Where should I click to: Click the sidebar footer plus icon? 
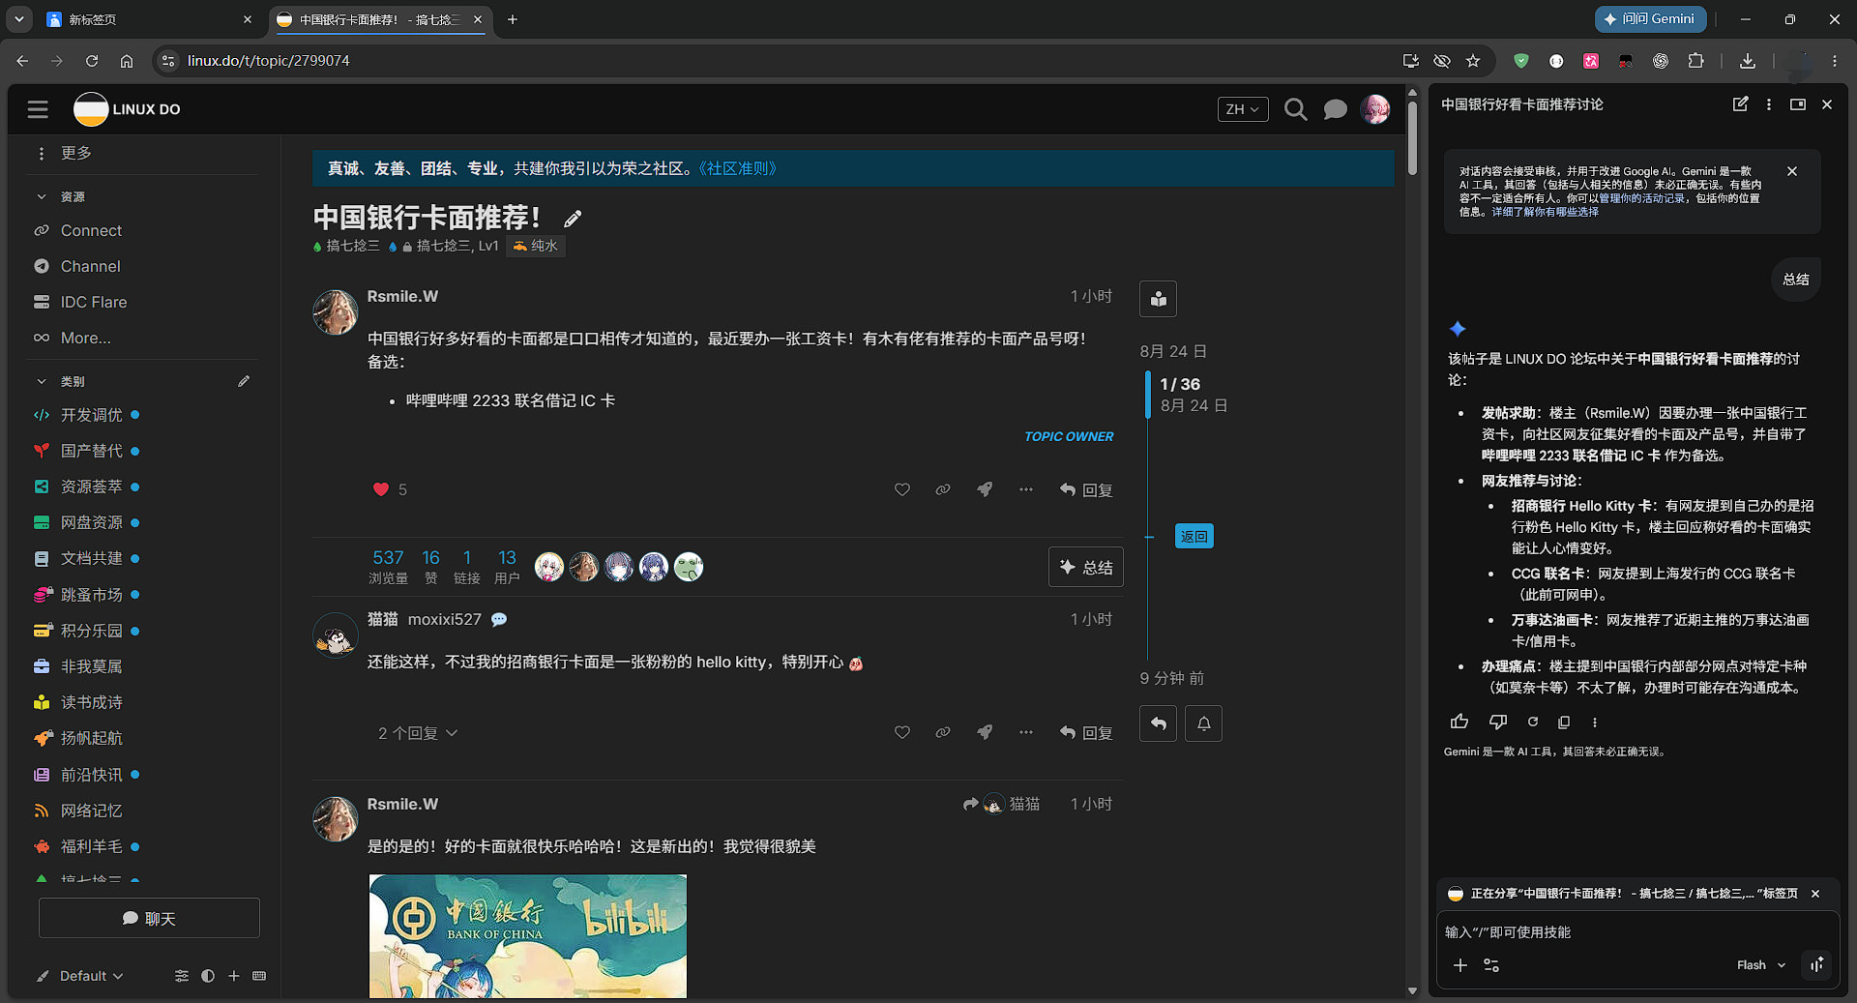234,976
